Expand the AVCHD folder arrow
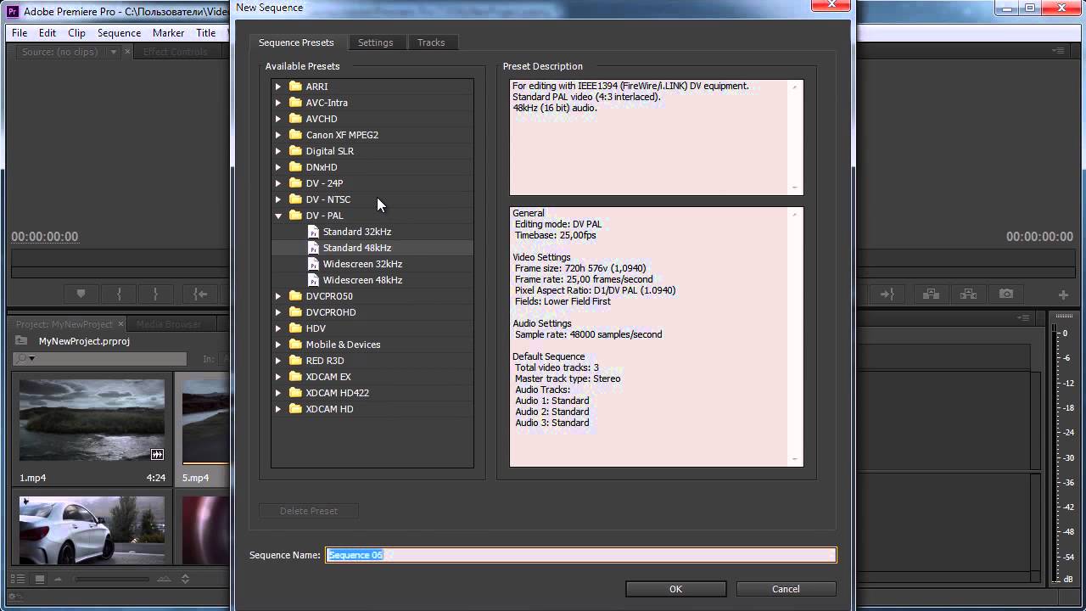 click(277, 119)
